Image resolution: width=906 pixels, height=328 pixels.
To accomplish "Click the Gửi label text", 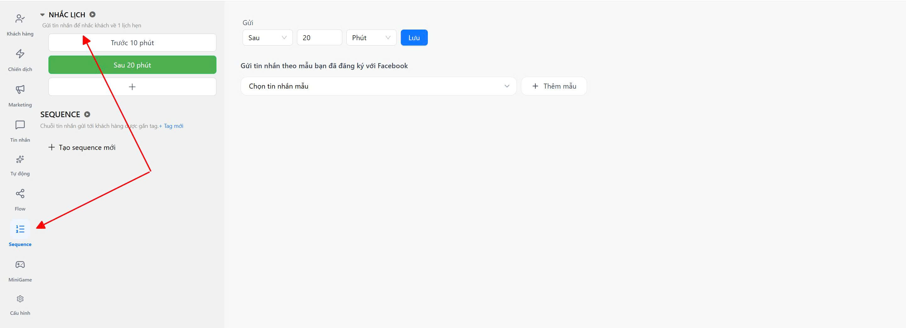I will point(248,23).
